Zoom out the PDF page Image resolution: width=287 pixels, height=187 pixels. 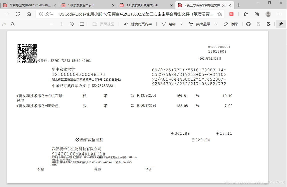(x=52, y=24)
